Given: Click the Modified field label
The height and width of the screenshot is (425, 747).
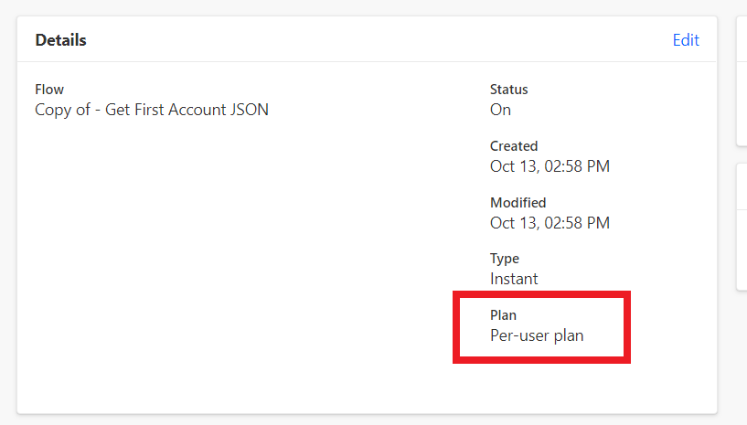Looking at the screenshot, I should [518, 203].
